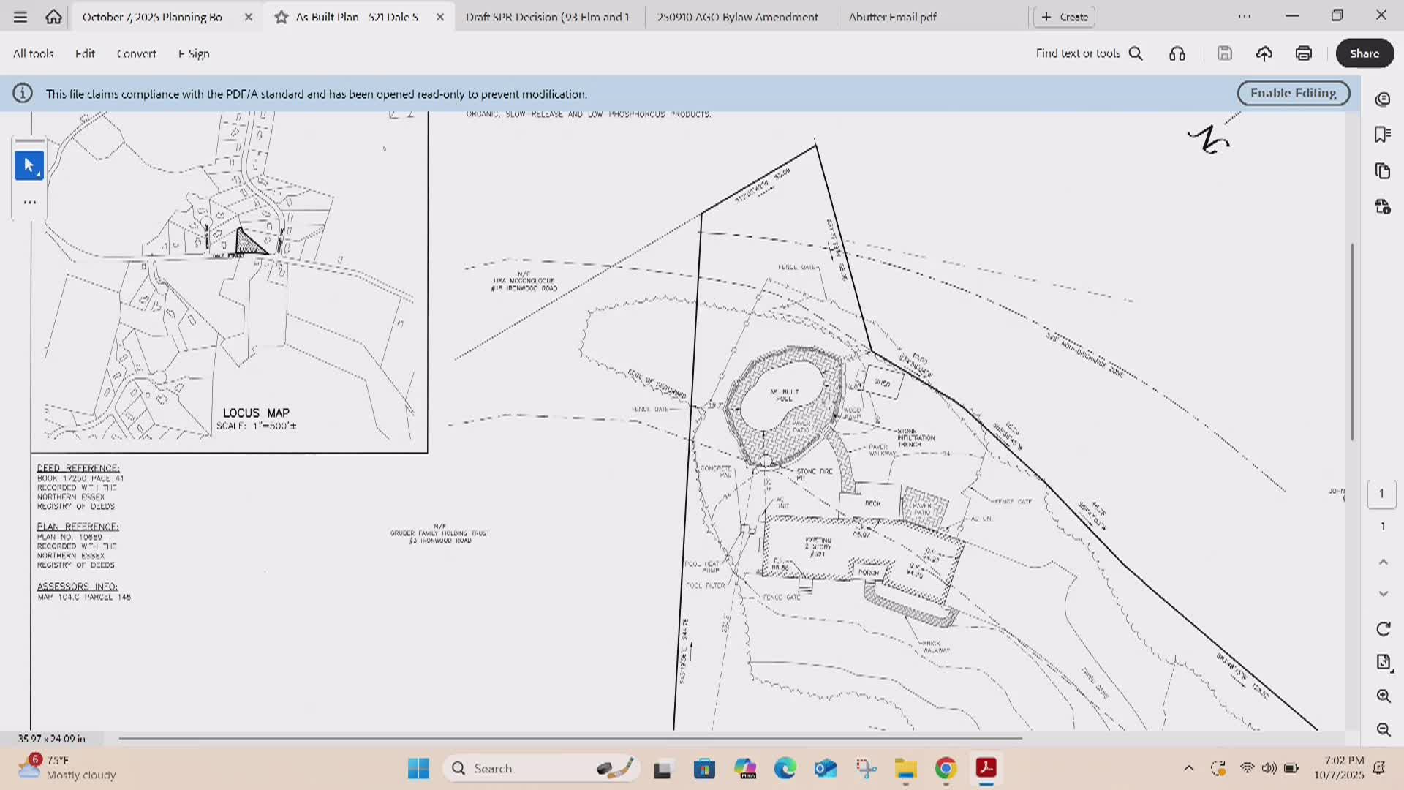The width and height of the screenshot is (1404, 790).
Task: Zoom in with the magnifier plus icon
Action: 1383,696
